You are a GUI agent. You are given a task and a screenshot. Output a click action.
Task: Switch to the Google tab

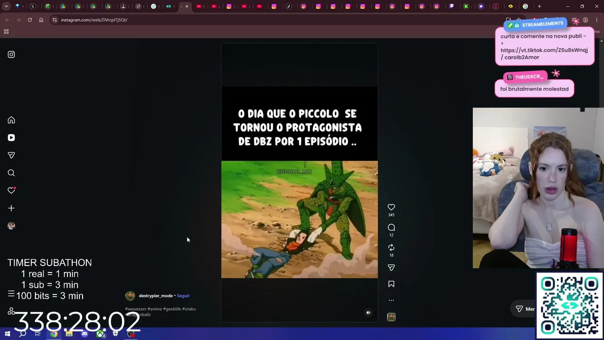pos(525,7)
